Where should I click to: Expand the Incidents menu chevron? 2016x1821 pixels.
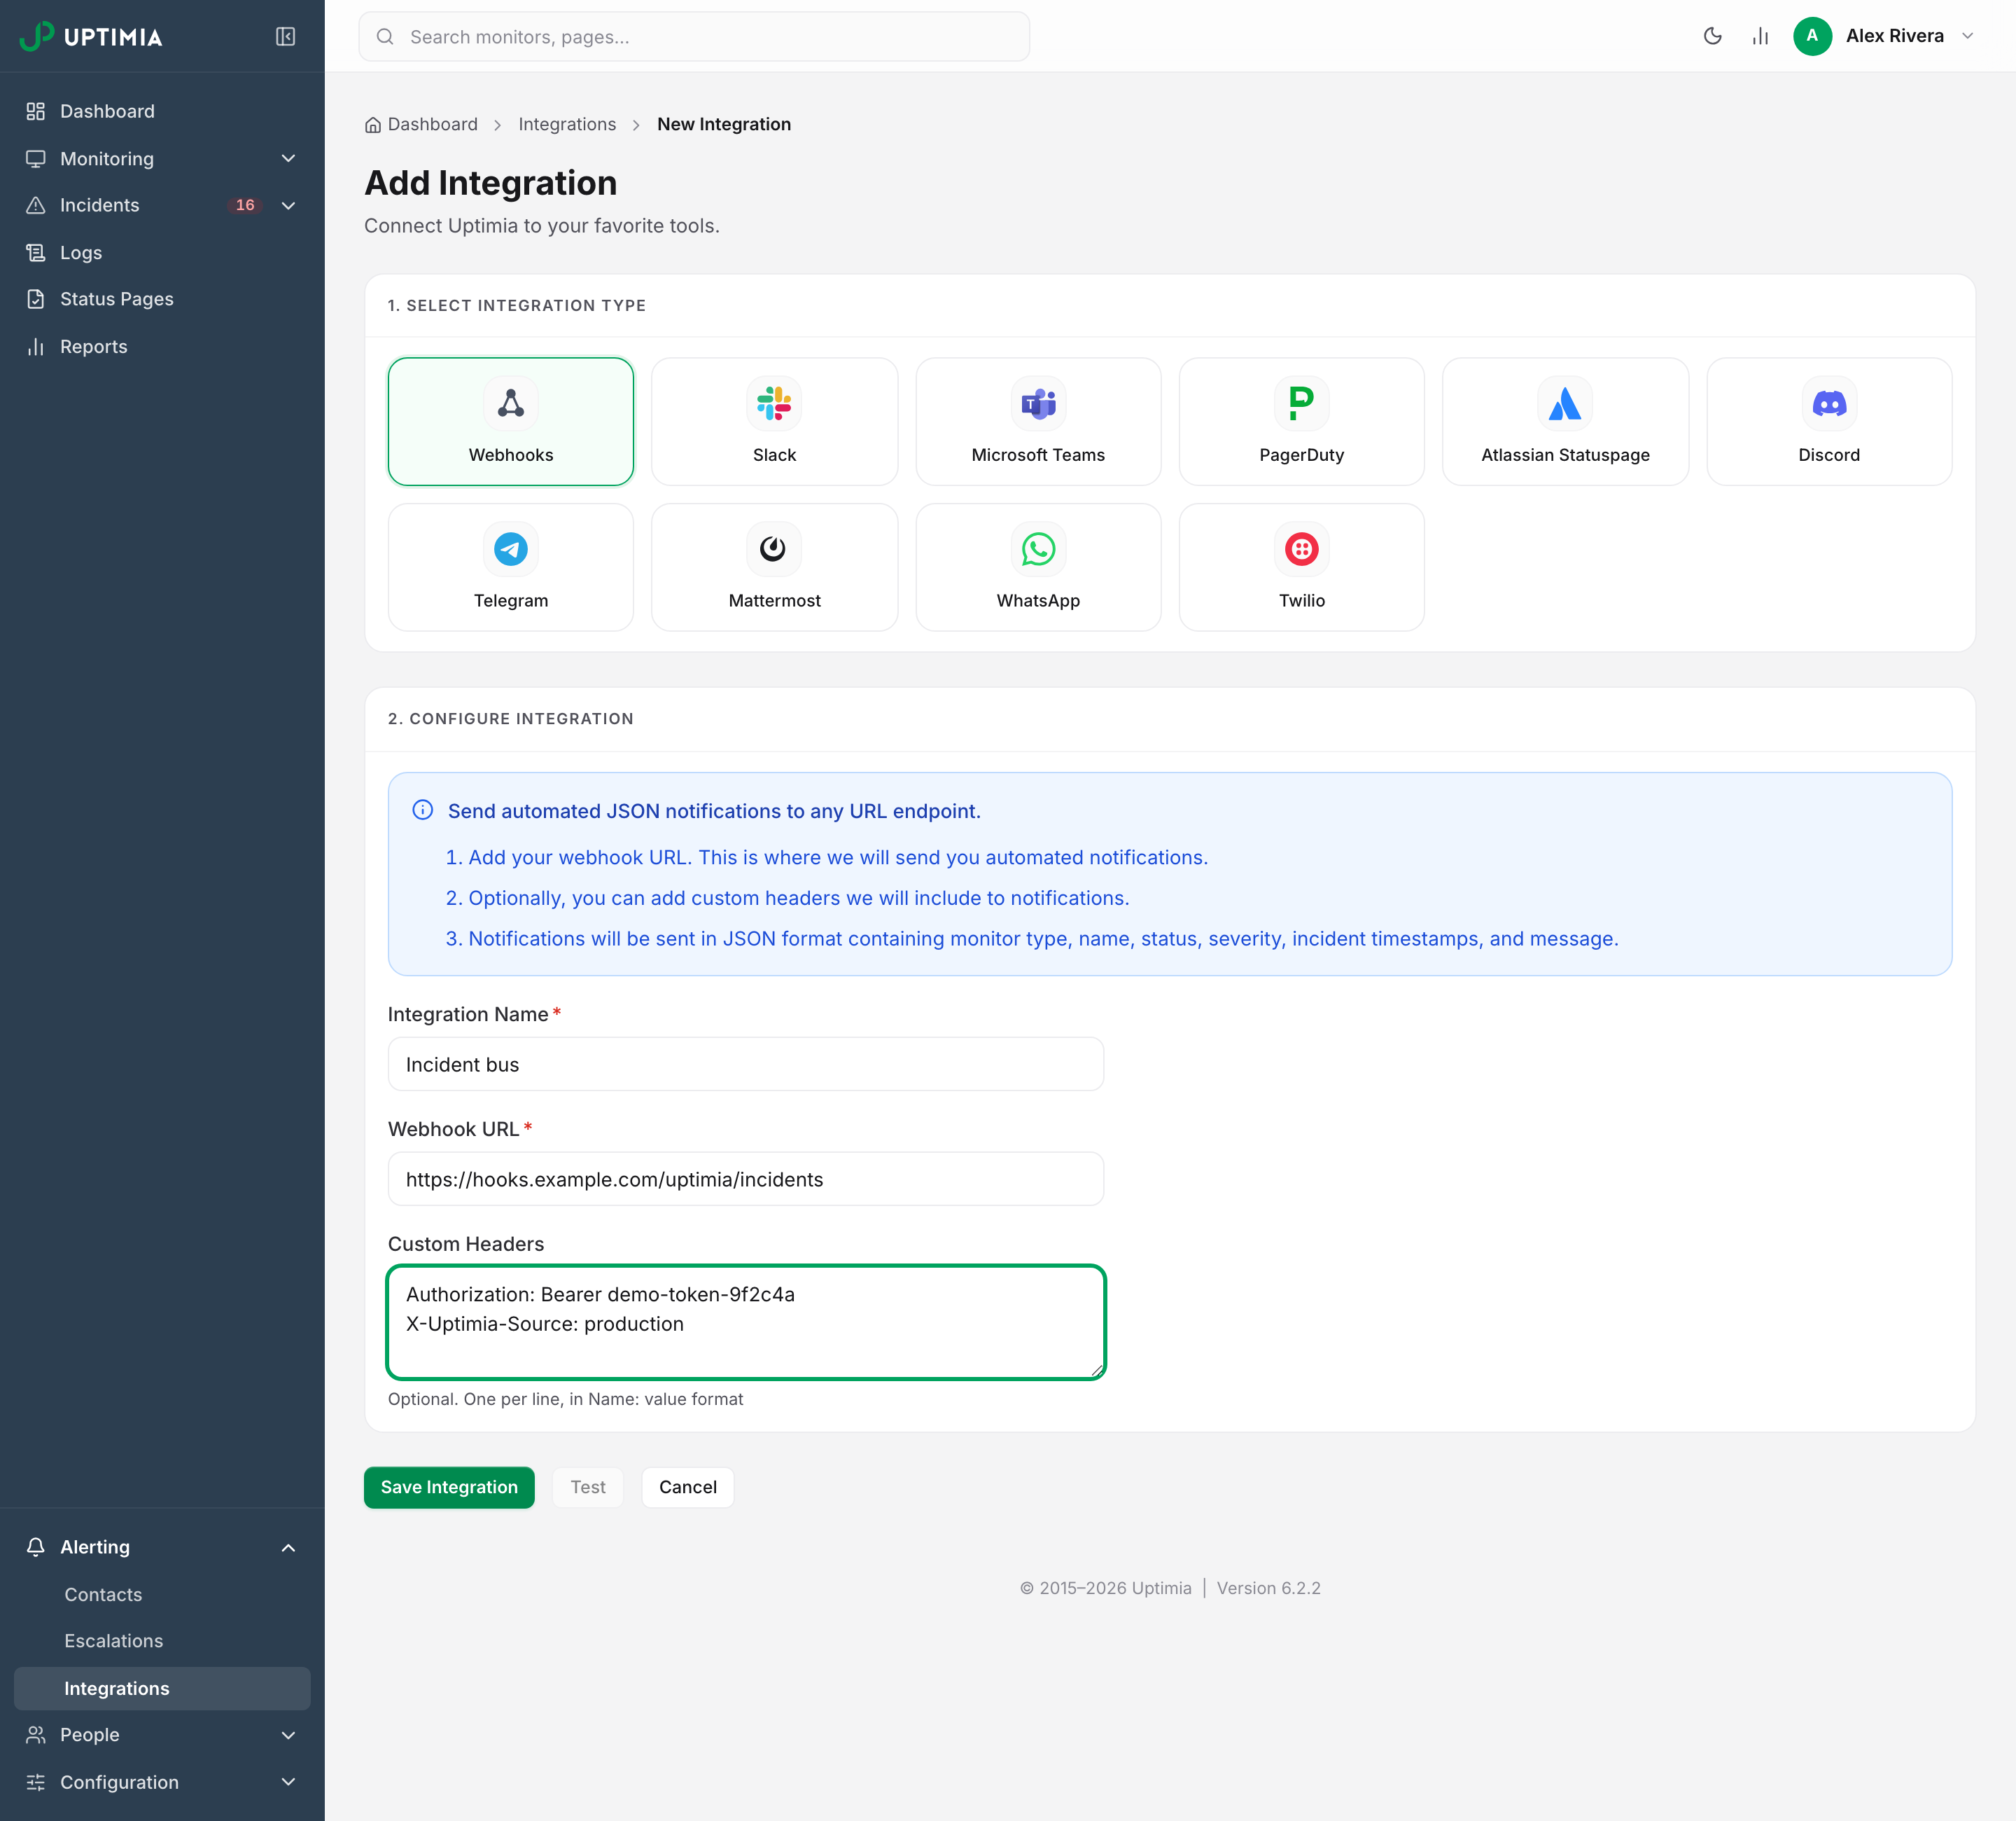coord(288,205)
